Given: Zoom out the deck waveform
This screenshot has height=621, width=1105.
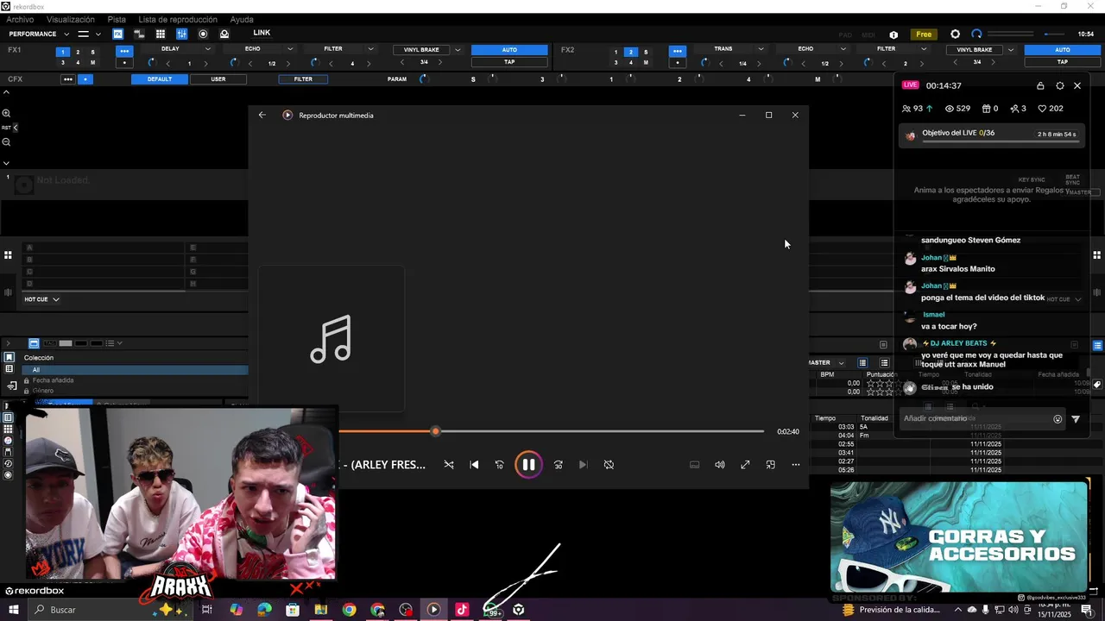Looking at the screenshot, I should [6, 141].
